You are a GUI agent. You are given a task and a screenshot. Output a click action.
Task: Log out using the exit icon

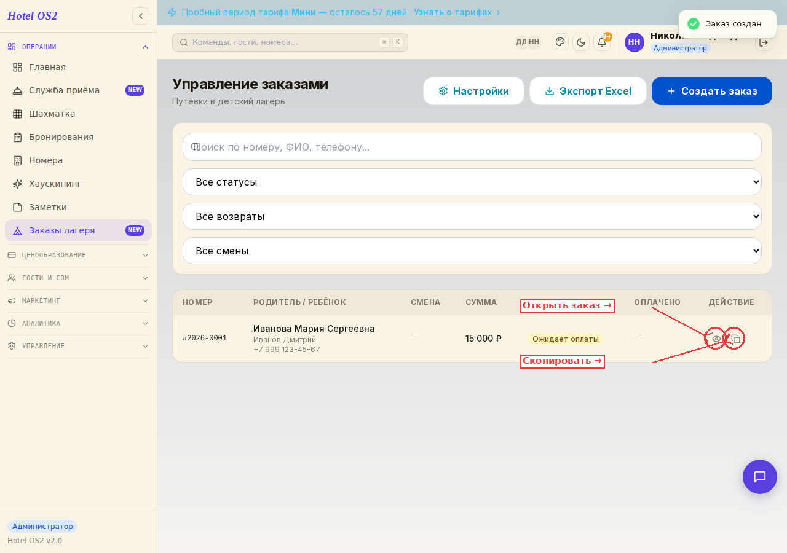(x=764, y=42)
